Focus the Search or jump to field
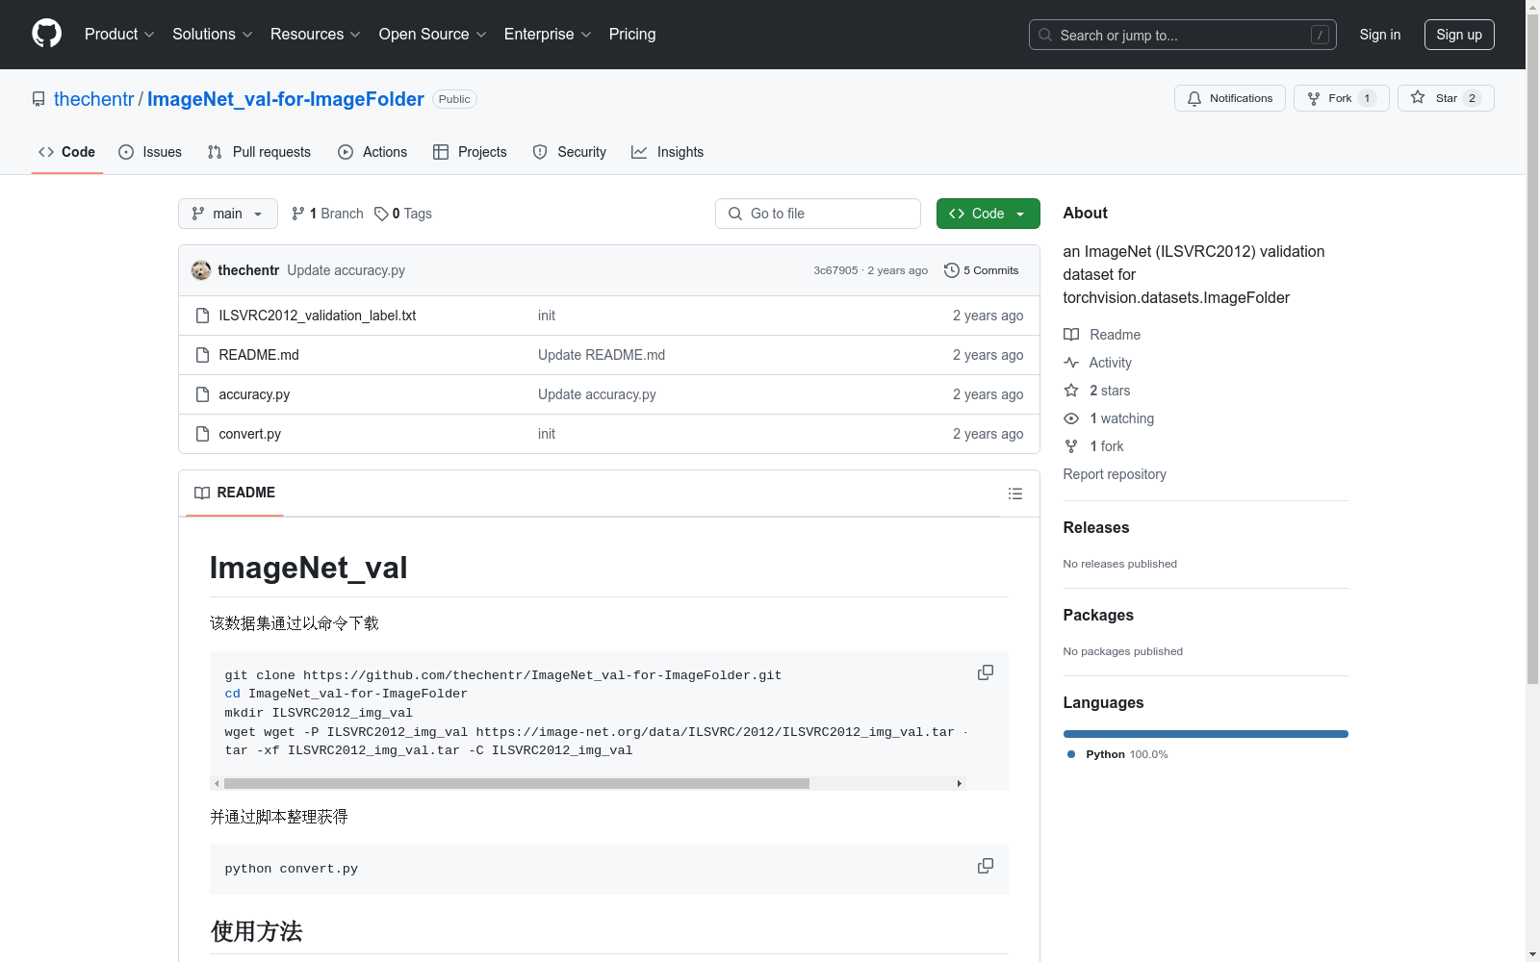1540x962 pixels. [1183, 35]
